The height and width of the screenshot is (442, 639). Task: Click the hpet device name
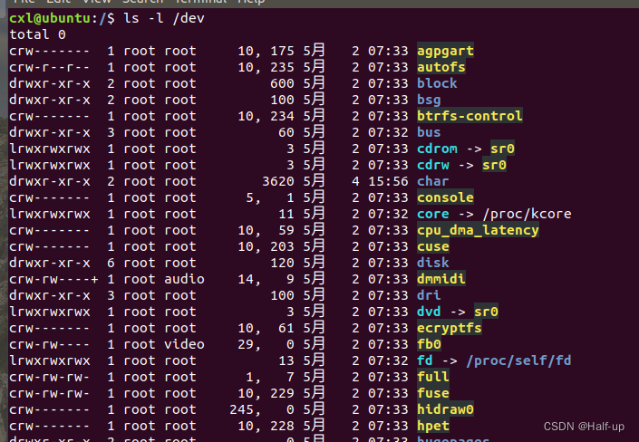point(432,426)
